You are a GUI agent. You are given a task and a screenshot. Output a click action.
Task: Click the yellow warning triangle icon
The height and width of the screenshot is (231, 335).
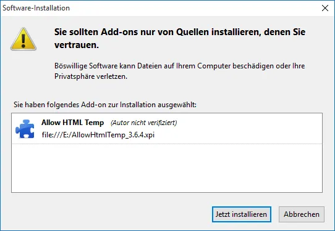click(x=23, y=39)
